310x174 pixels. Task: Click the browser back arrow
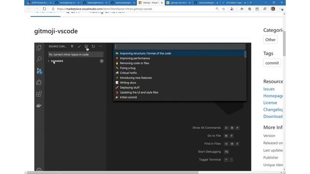pos(29,9)
